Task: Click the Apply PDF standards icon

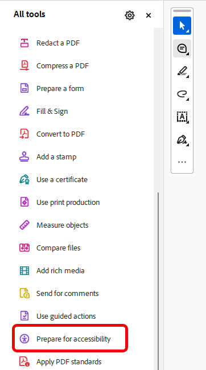Action: pos(24,361)
